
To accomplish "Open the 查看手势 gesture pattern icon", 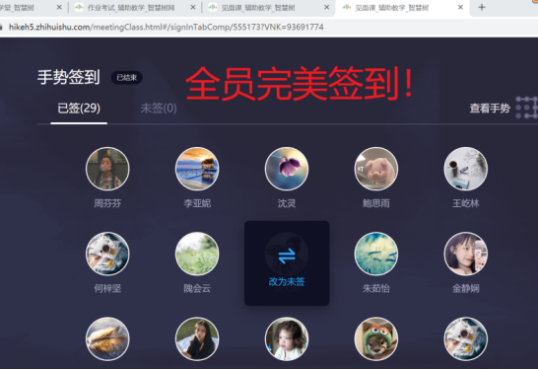I will (x=527, y=108).
